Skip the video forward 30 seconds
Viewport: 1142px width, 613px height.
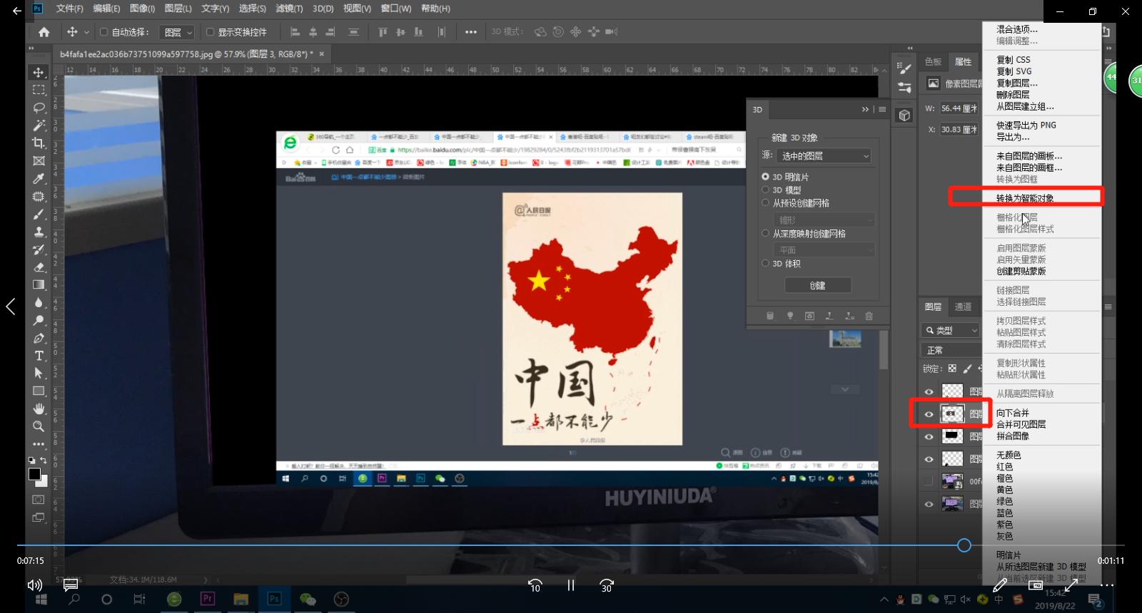tap(607, 585)
